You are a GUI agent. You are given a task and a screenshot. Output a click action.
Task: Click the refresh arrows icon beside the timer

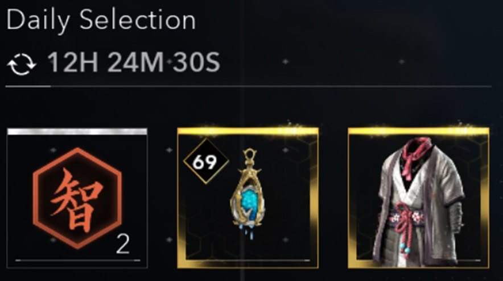tap(22, 64)
